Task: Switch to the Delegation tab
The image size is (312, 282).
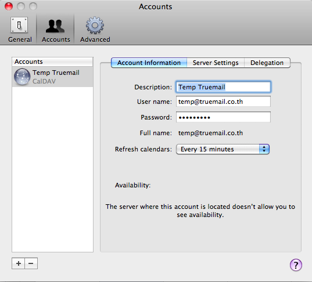Action: (267, 63)
